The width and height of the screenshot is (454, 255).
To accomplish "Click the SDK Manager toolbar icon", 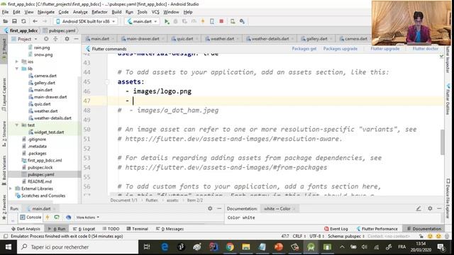I will (242, 21).
